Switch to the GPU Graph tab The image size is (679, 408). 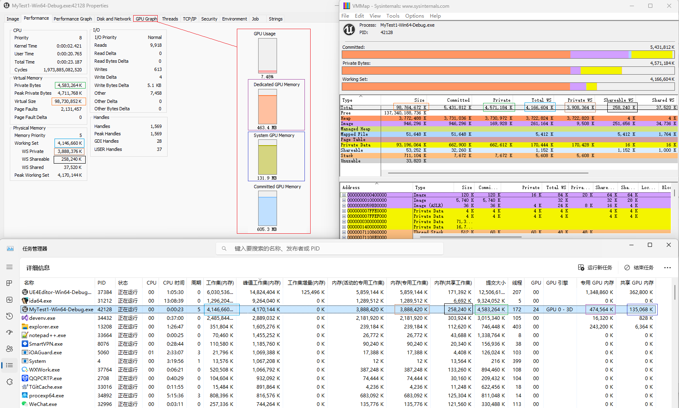[x=146, y=19]
